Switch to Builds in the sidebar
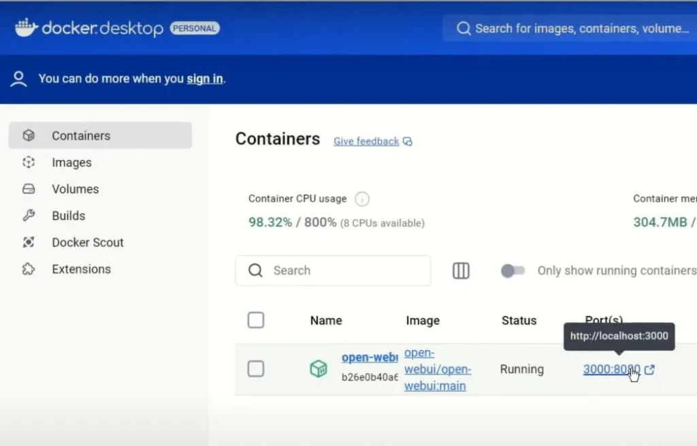Image resolution: width=697 pixels, height=446 pixels. (x=100, y=216)
